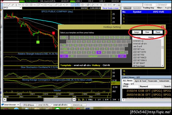The image size is (172, 115).
Task: Switch to the Financials news tab
Action: click(x=153, y=81)
